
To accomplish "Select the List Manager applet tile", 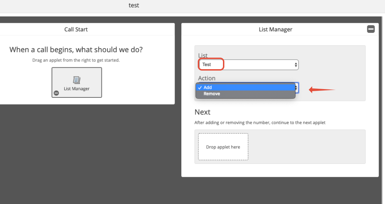I will tap(77, 82).
